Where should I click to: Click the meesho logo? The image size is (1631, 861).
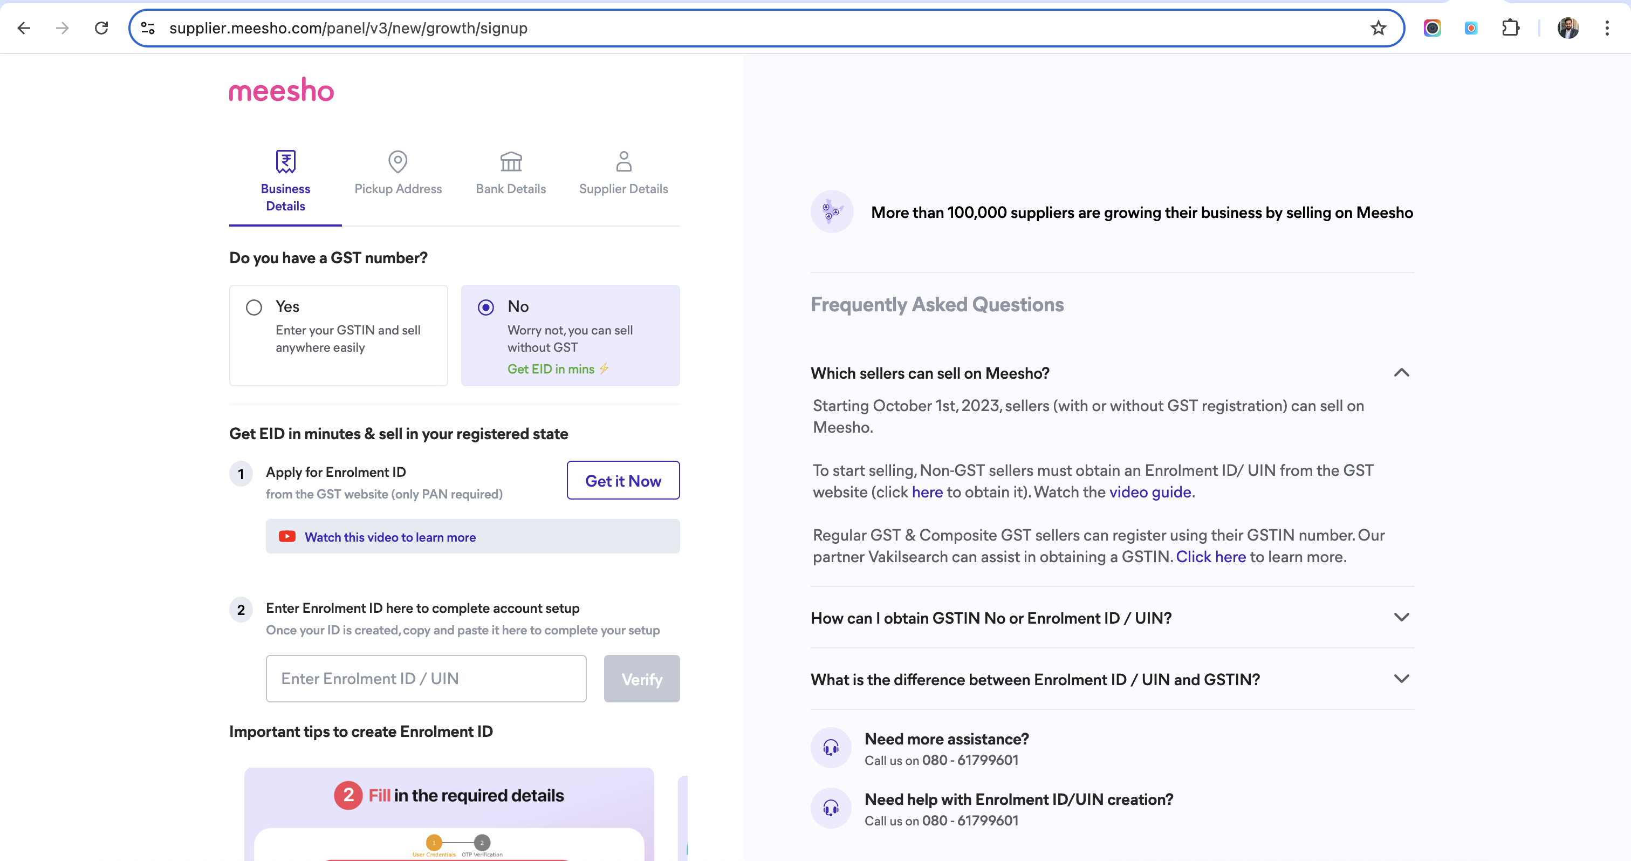(281, 90)
